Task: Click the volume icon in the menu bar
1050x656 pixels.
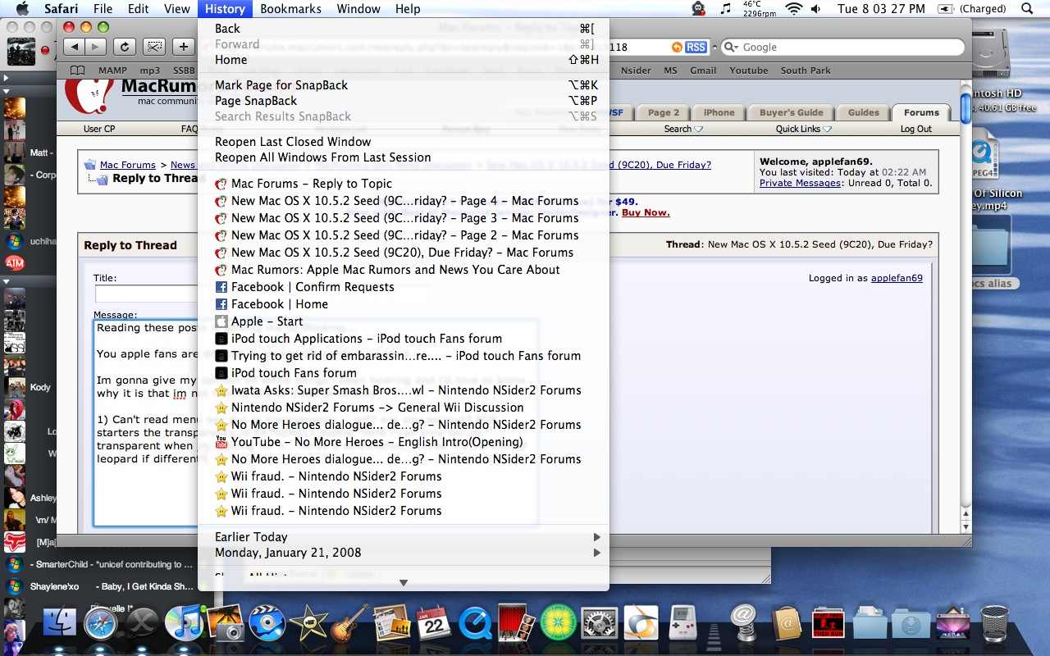Action: coord(815,8)
